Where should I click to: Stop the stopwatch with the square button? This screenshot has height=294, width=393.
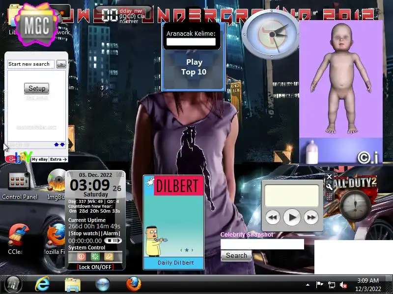point(109,241)
